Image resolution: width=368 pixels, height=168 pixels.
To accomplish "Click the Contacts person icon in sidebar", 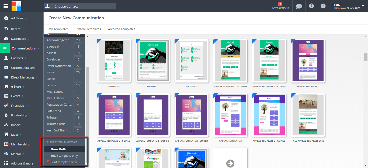I will (6, 58).
